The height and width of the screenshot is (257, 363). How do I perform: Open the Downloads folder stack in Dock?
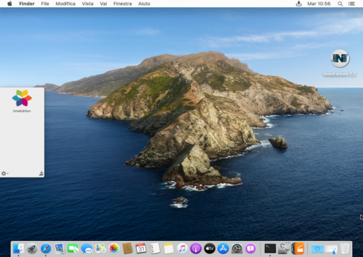[317, 249]
